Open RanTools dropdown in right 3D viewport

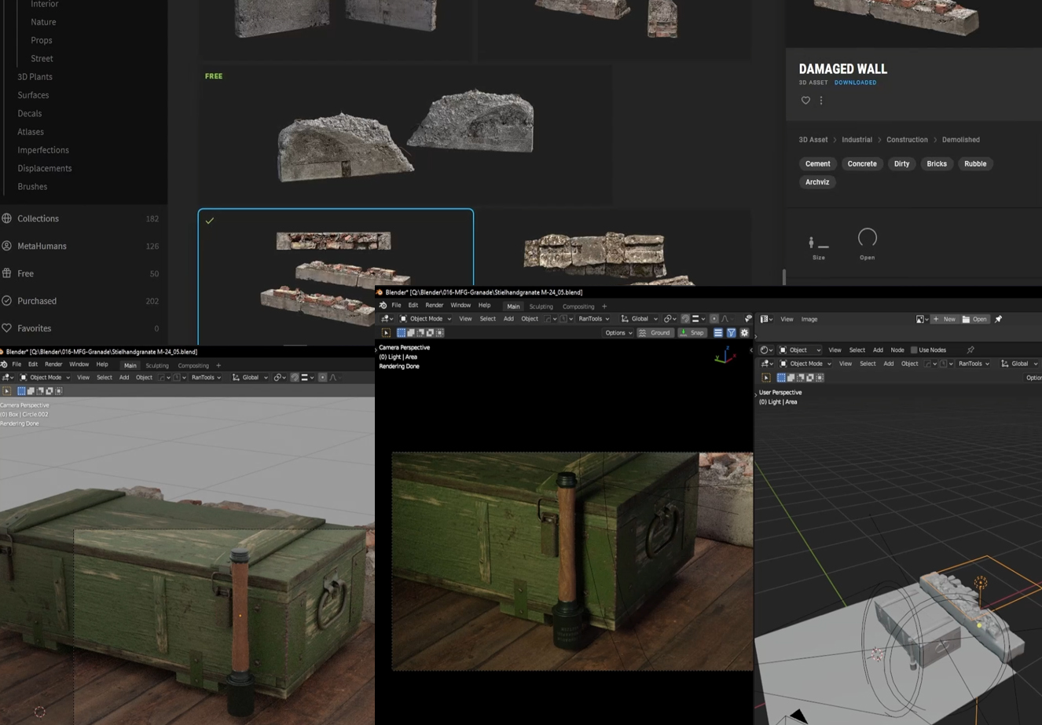973,364
